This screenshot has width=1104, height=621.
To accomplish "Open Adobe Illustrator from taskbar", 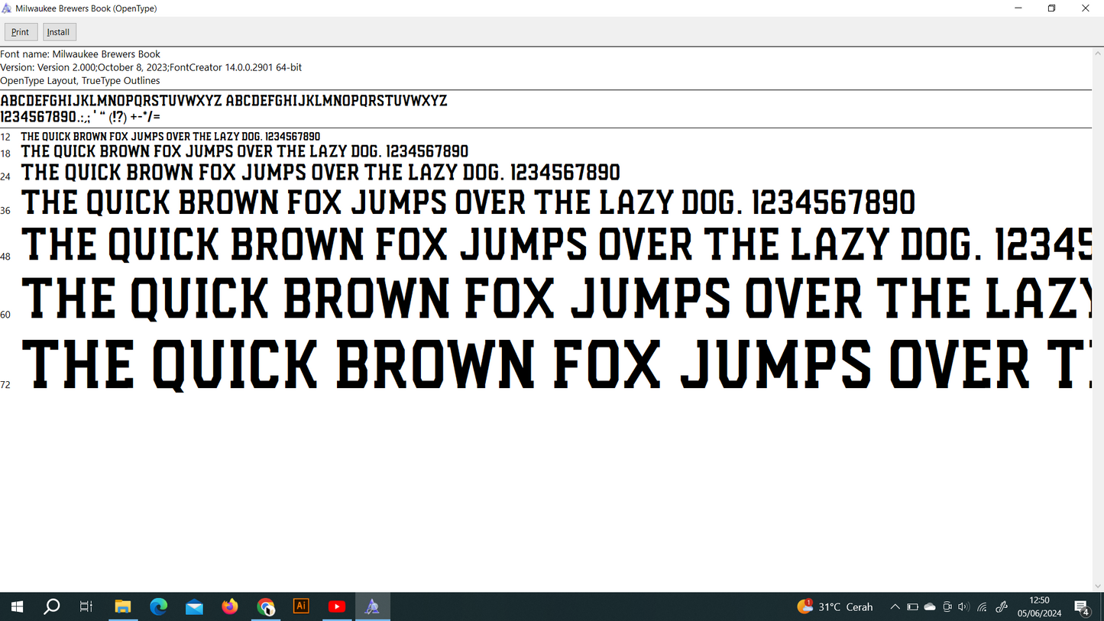I will click(301, 606).
